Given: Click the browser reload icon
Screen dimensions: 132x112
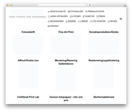Looking at the screenshot, I should (86, 5).
